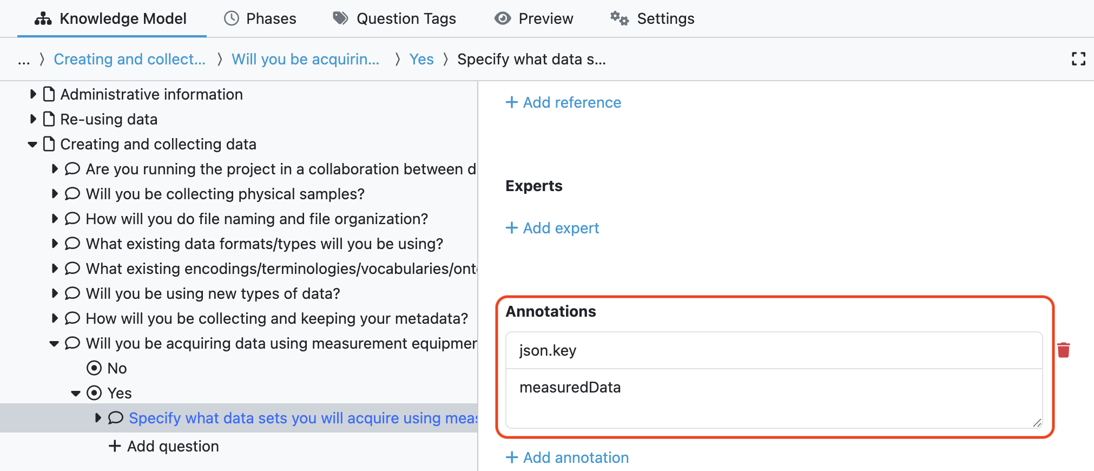Click plus icon beside 'Add reference'
The width and height of the screenshot is (1094, 471).
pyautogui.click(x=512, y=102)
